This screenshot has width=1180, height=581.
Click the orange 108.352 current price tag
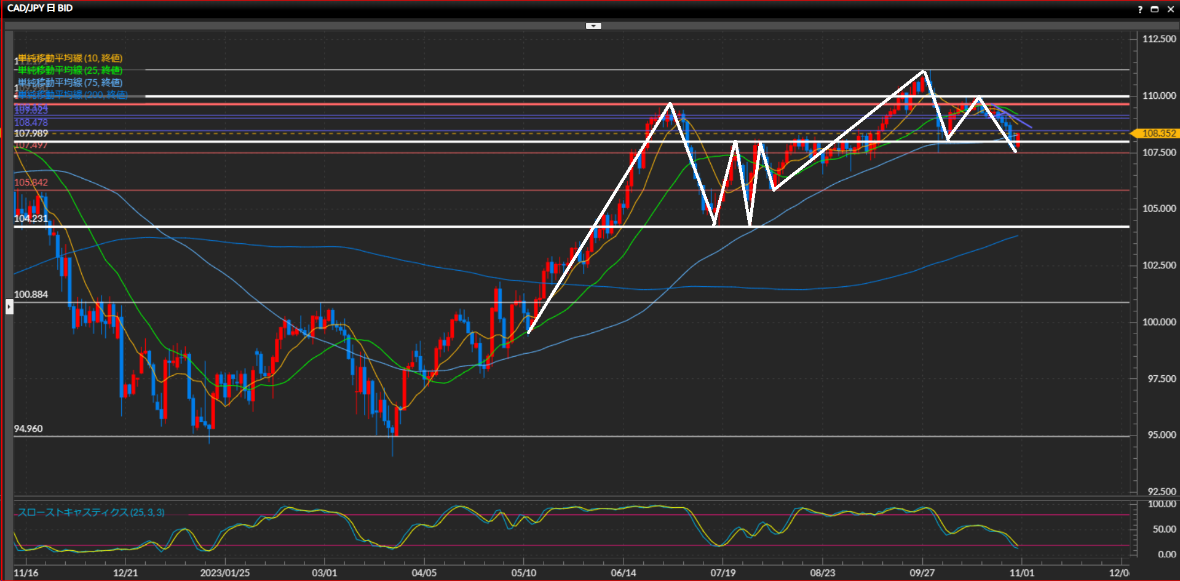(x=1158, y=133)
